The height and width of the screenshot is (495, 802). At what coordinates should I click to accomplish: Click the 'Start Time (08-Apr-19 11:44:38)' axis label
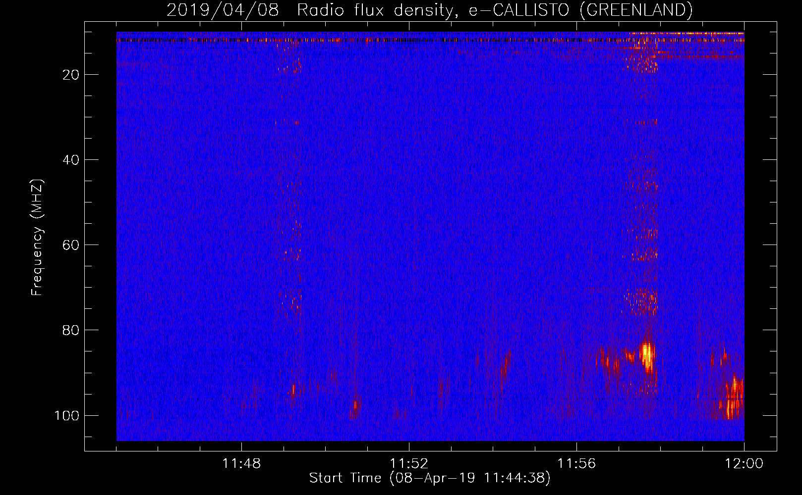(430, 478)
